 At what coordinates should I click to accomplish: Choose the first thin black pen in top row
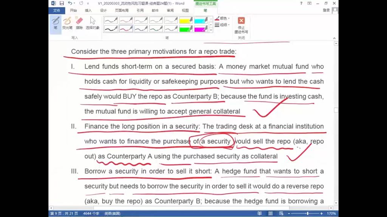pyautogui.click(x=111, y=20)
